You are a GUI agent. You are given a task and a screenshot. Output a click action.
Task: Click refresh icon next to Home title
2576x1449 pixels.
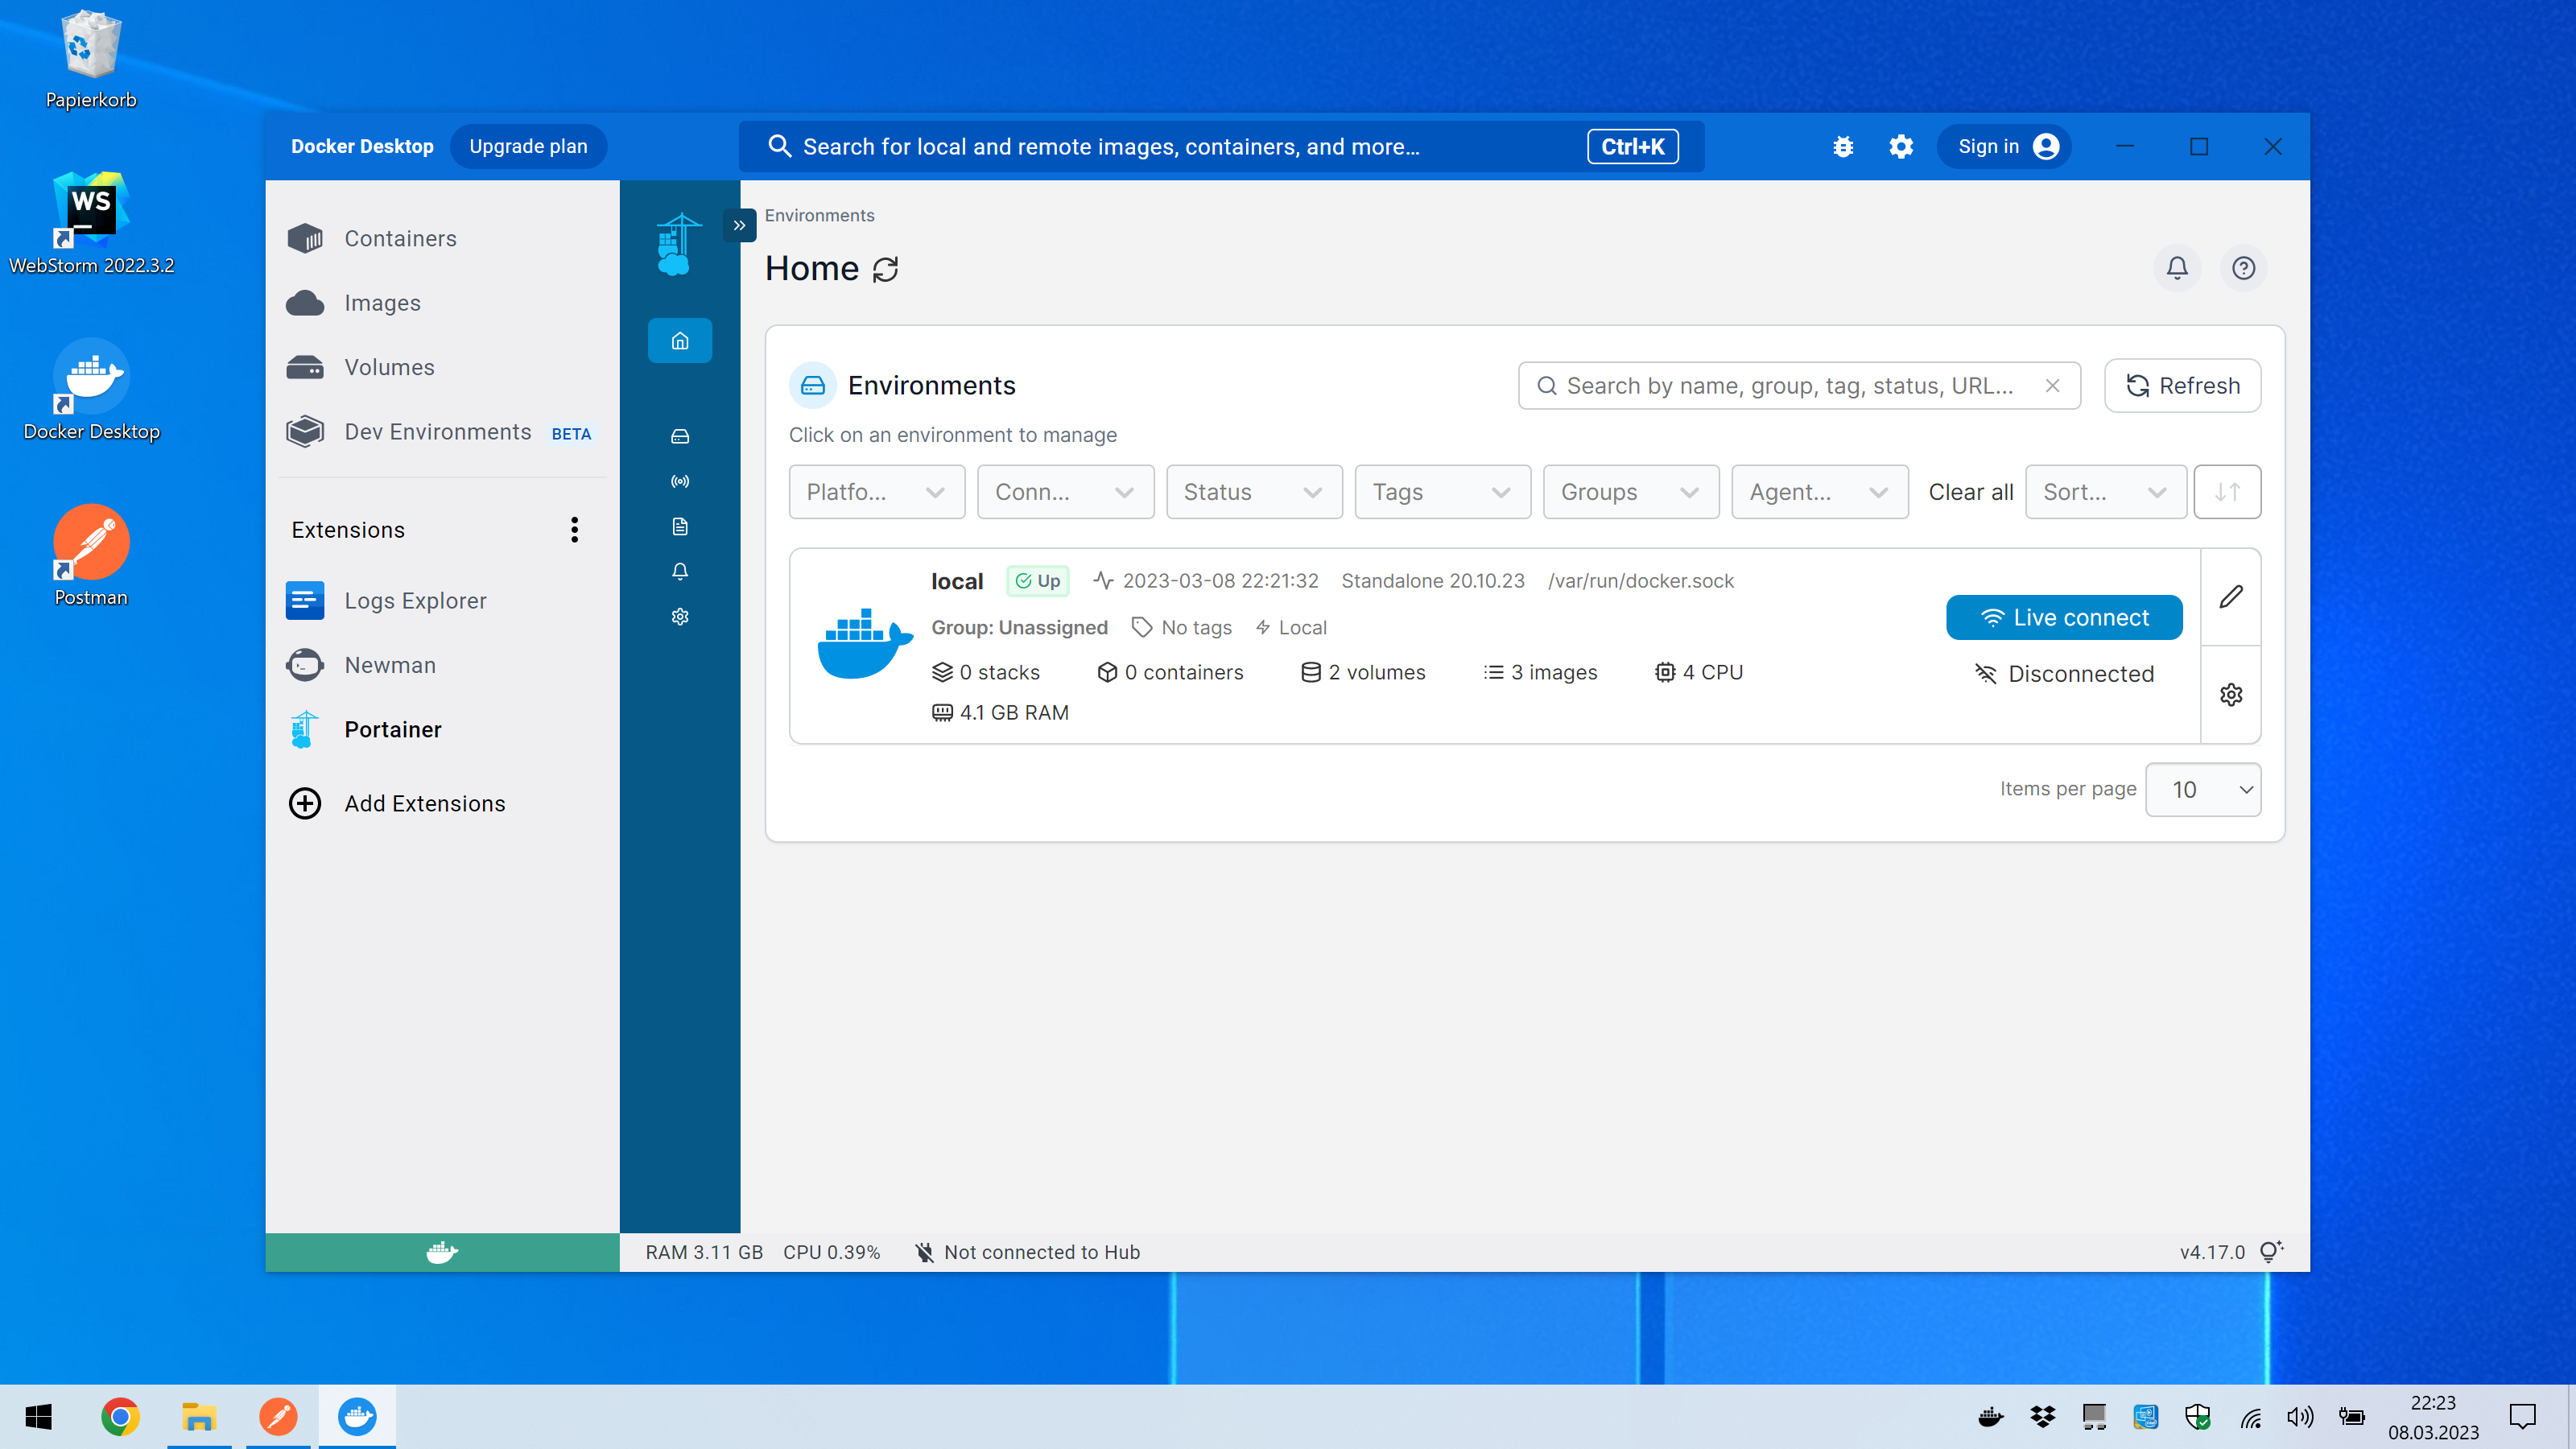885,269
